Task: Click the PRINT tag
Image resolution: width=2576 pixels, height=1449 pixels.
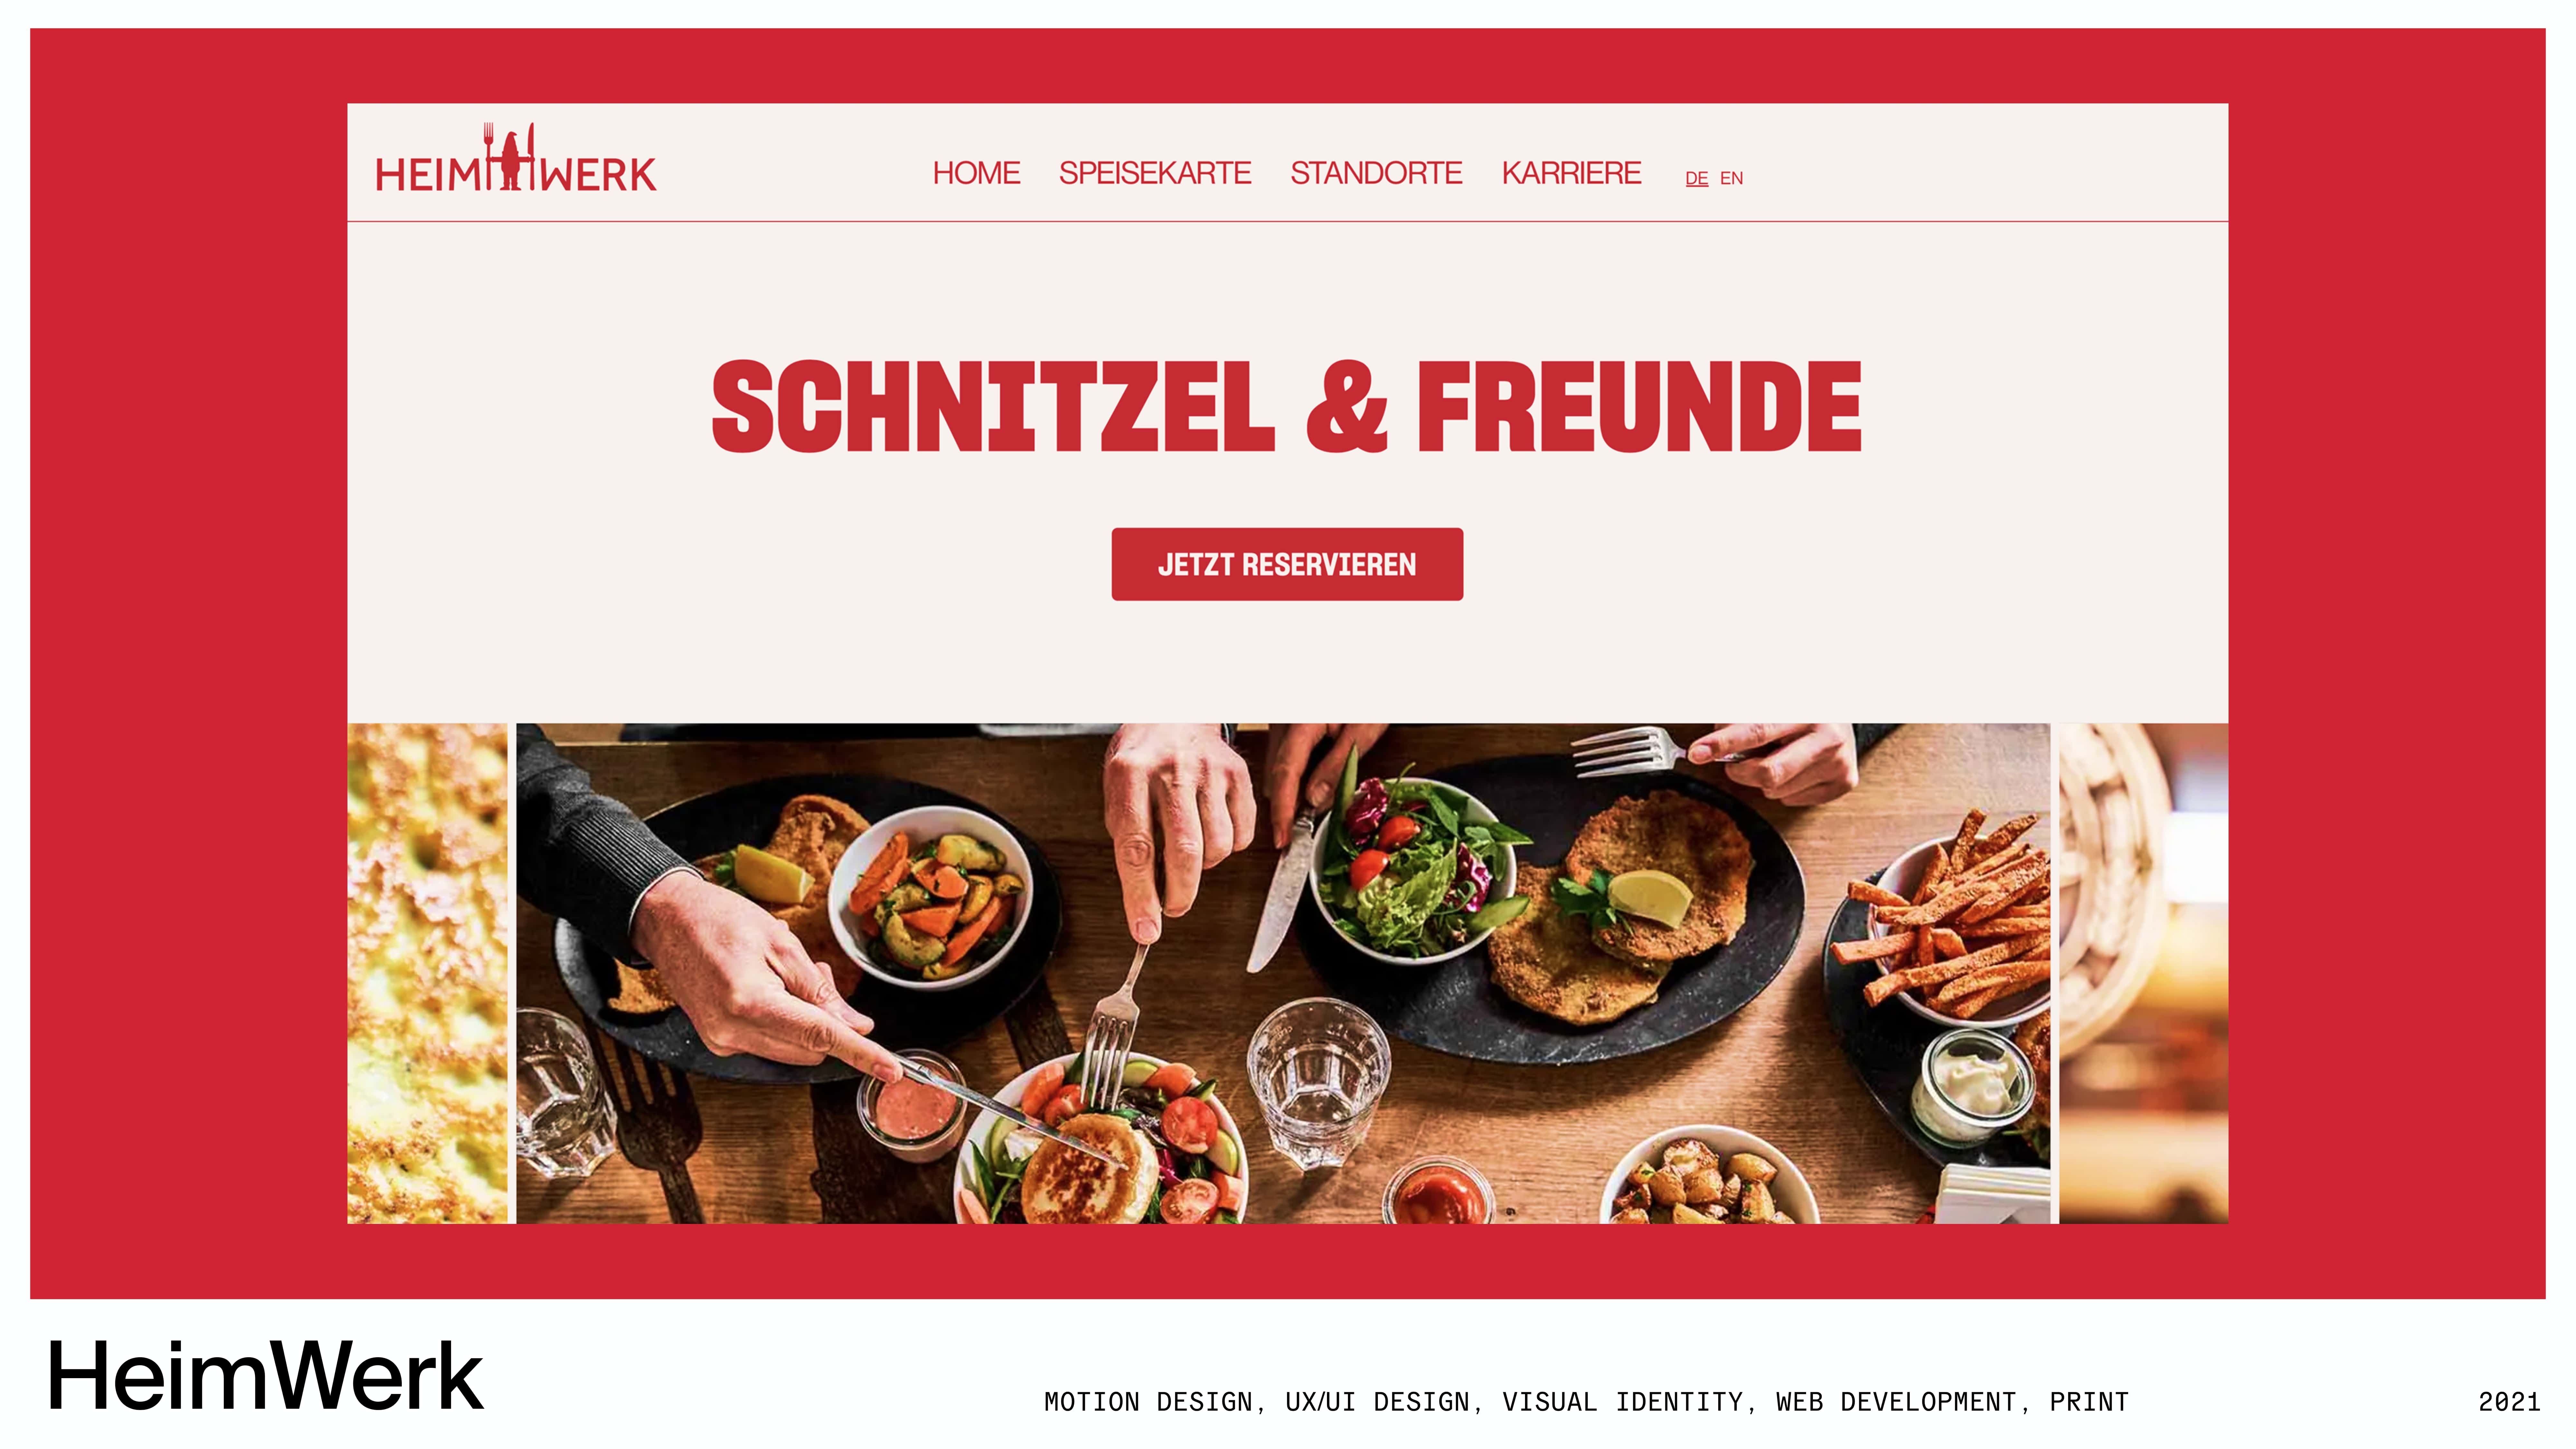Action: [2089, 1402]
